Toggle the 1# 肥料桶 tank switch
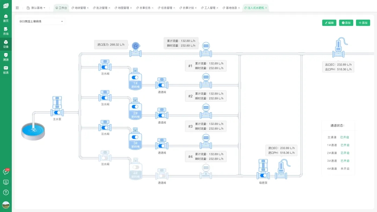 tap(135, 77)
